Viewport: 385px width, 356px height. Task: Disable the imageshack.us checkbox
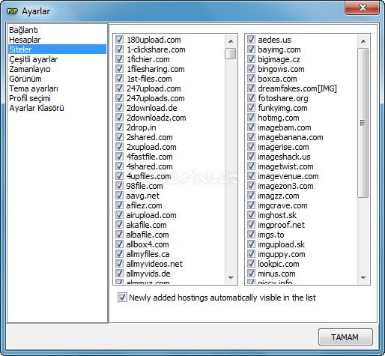[251, 157]
